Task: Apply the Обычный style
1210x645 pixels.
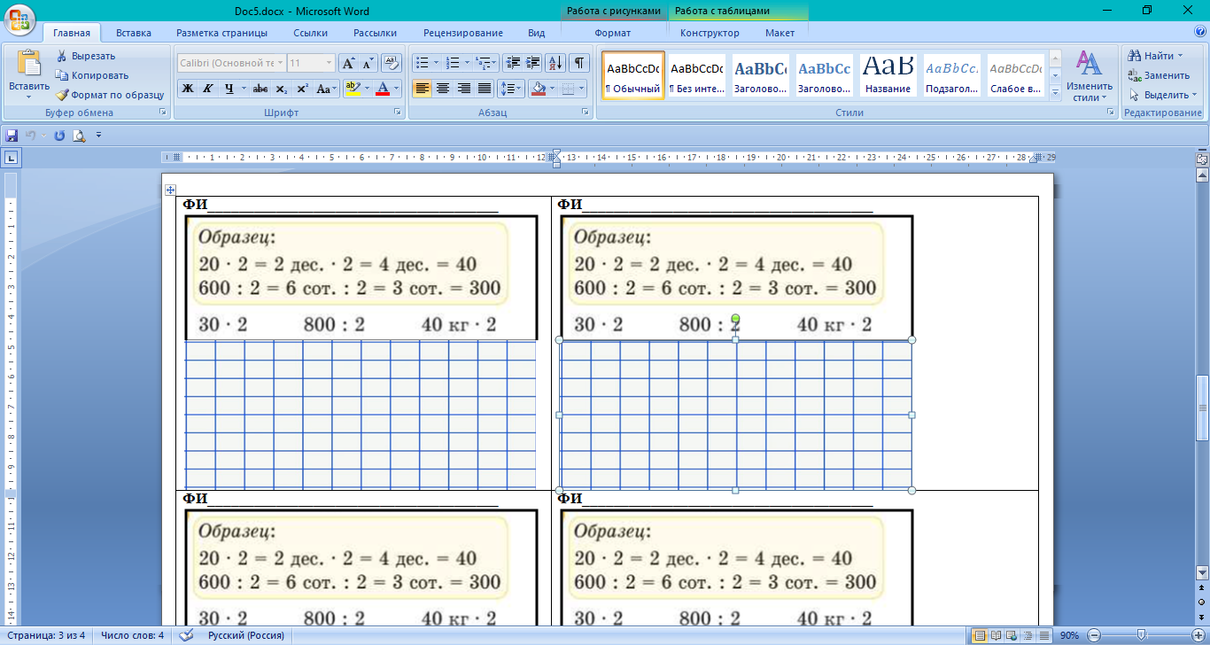Action: [633, 75]
